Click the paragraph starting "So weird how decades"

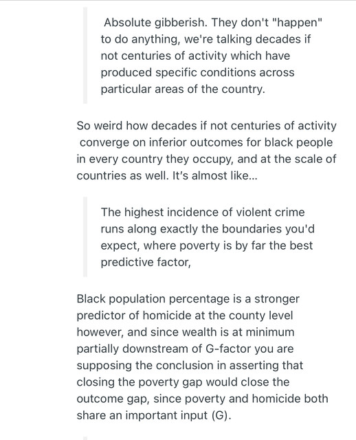point(206,151)
